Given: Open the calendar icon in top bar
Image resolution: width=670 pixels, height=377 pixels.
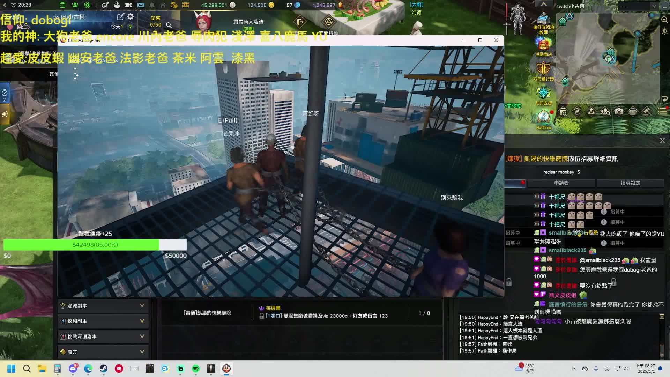Looking at the screenshot, I should [62, 5].
